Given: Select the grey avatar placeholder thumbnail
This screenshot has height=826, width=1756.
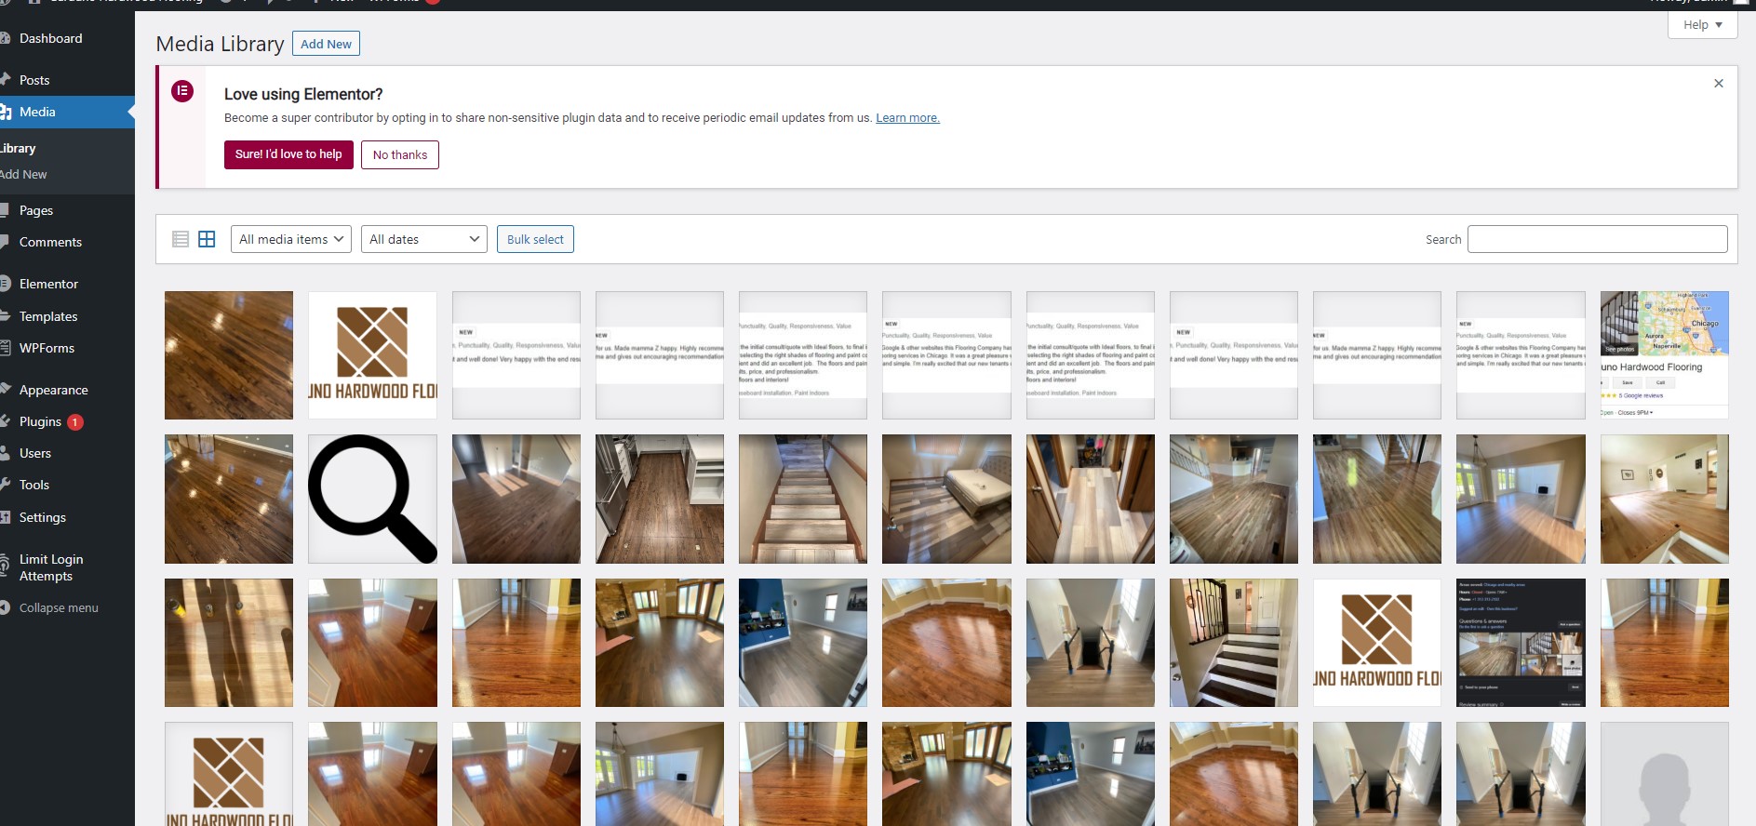Looking at the screenshot, I should 1664,774.
